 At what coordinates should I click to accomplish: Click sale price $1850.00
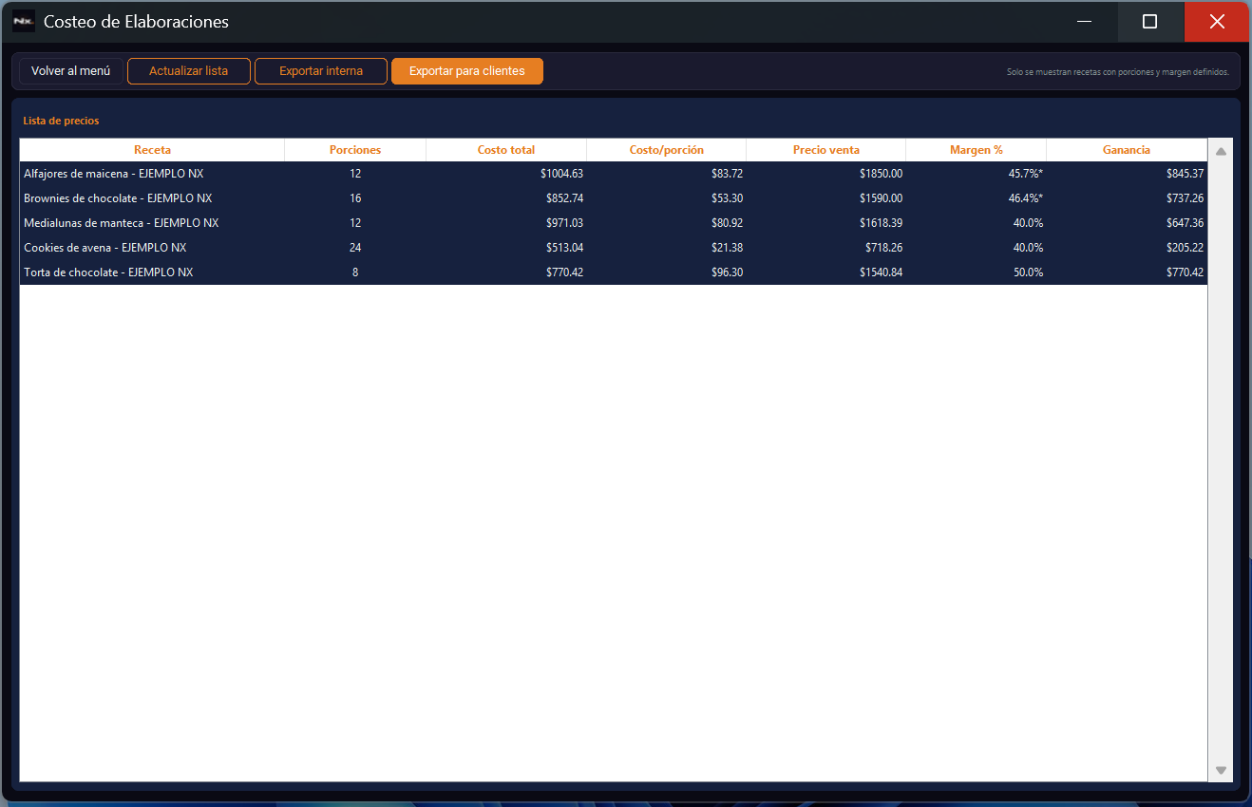point(881,174)
